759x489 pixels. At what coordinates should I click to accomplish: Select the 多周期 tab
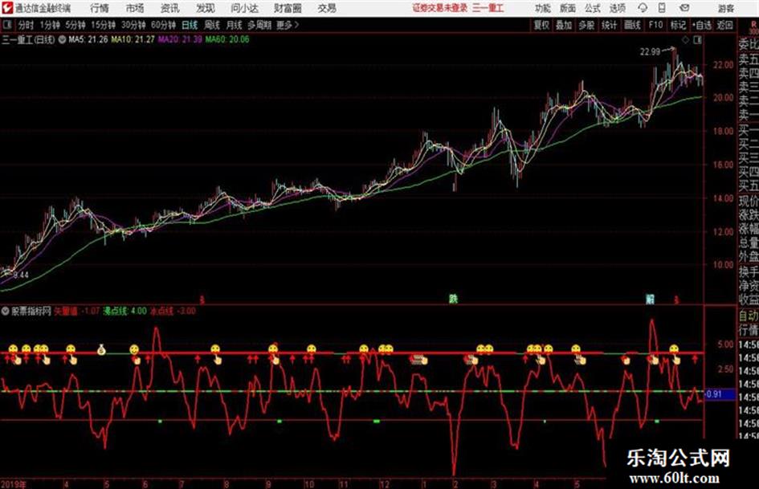259,25
